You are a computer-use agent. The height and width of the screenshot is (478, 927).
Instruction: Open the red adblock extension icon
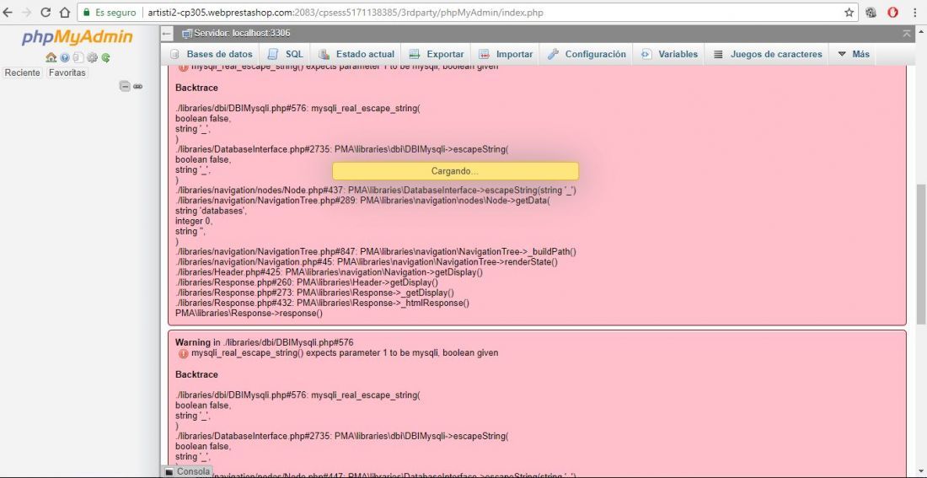click(x=892, y=13)
